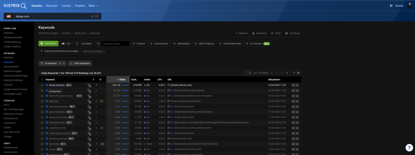
Task: Tick the checkbox for peter pan row
Action: (x=42, y=101)
